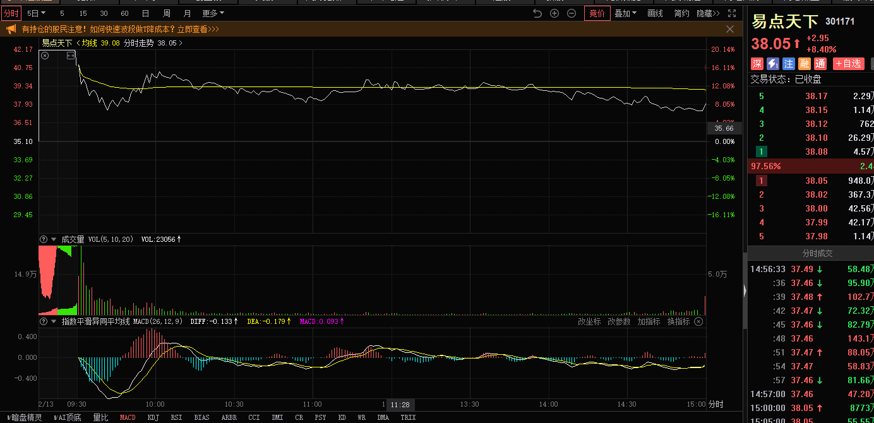Screen dimensions: 874x423
Task: Select the 日 daily K-line tab
Action: pyautogui.click(x=145, y=13)
